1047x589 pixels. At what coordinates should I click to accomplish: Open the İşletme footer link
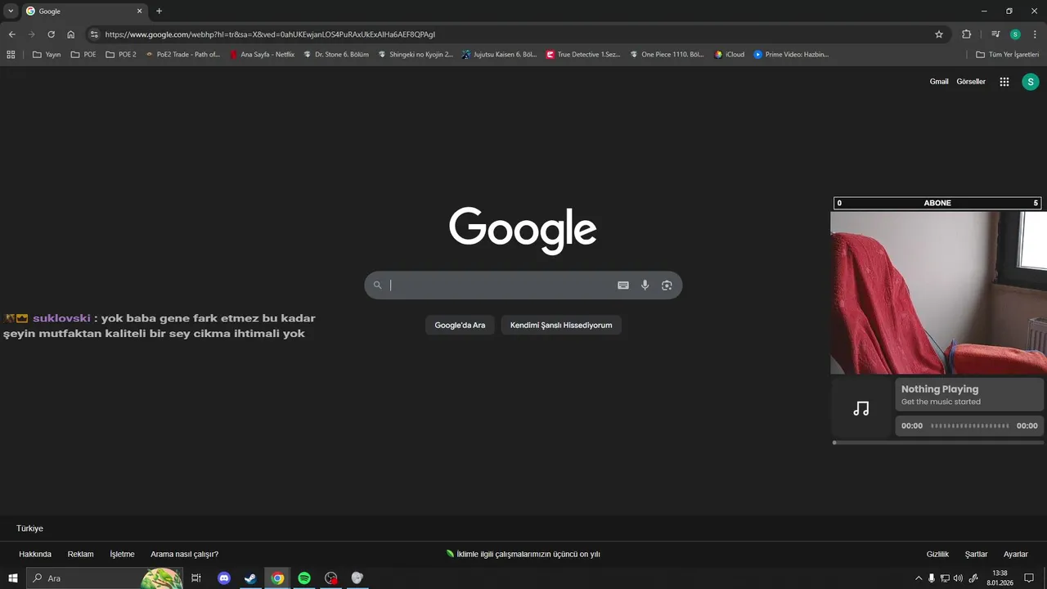point(122,554)
